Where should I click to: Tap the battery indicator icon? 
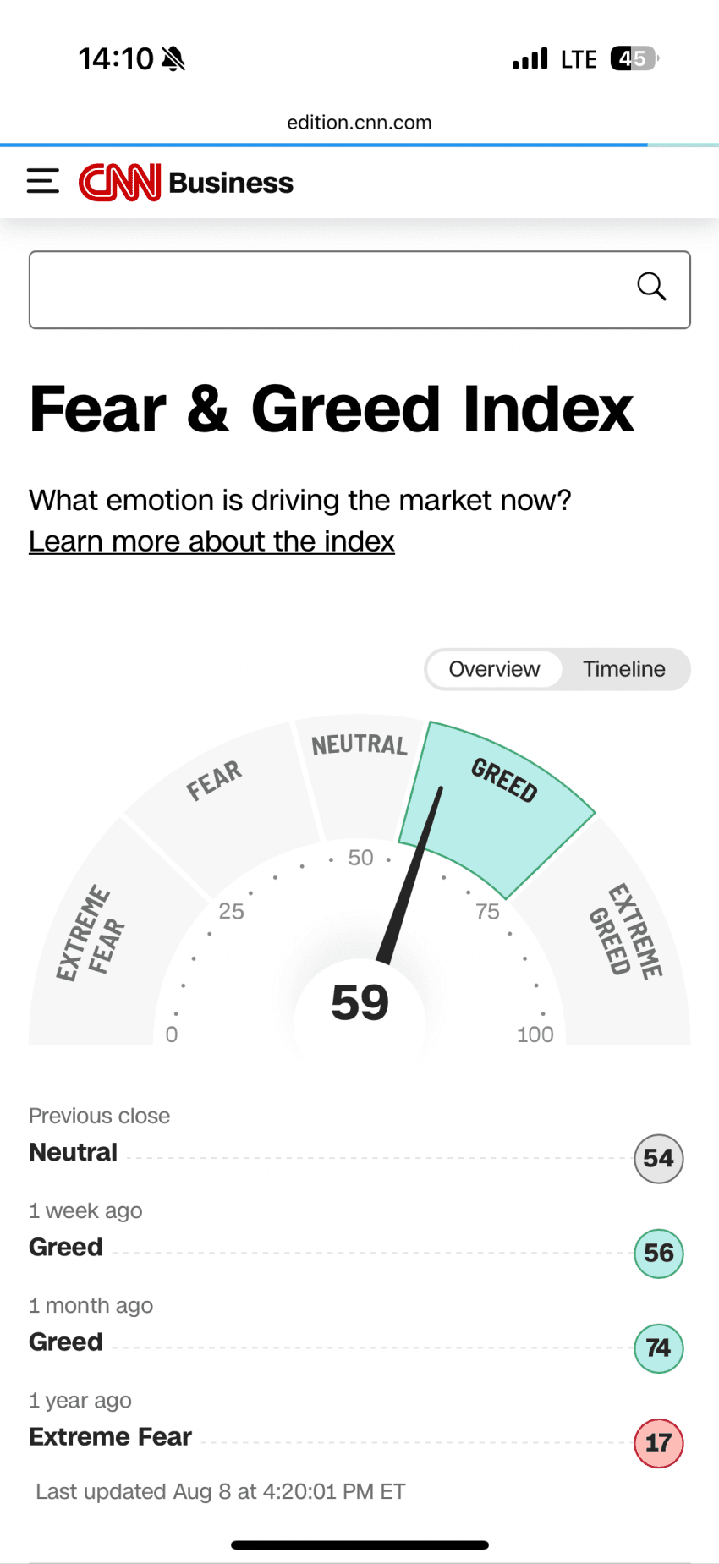(x=634, y=59)
